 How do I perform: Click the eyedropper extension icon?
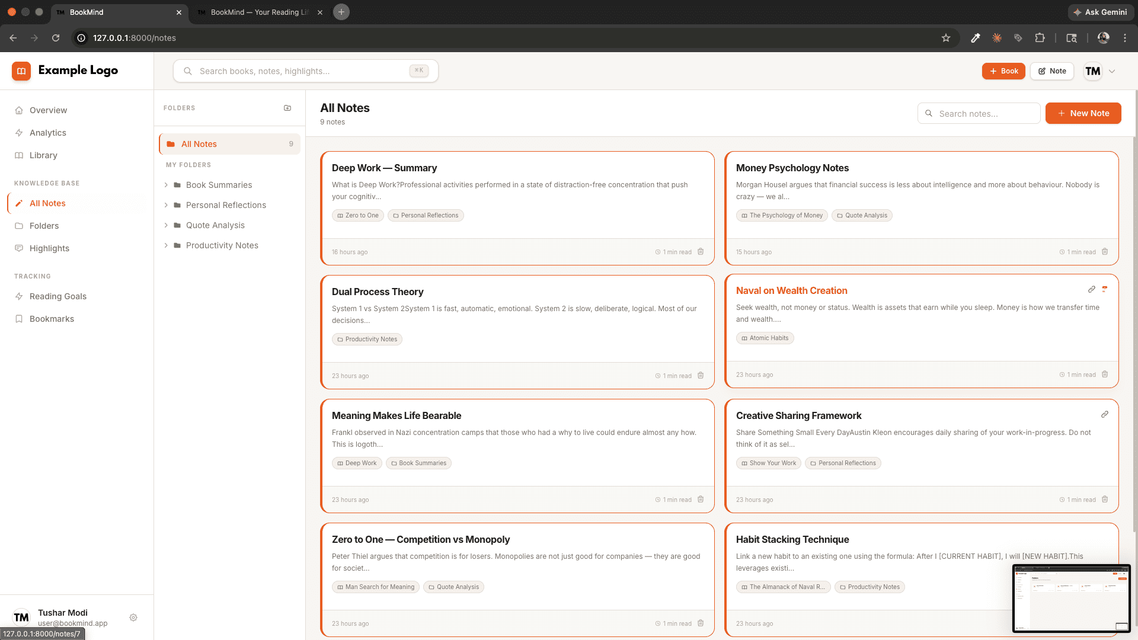tap(975, 38)
